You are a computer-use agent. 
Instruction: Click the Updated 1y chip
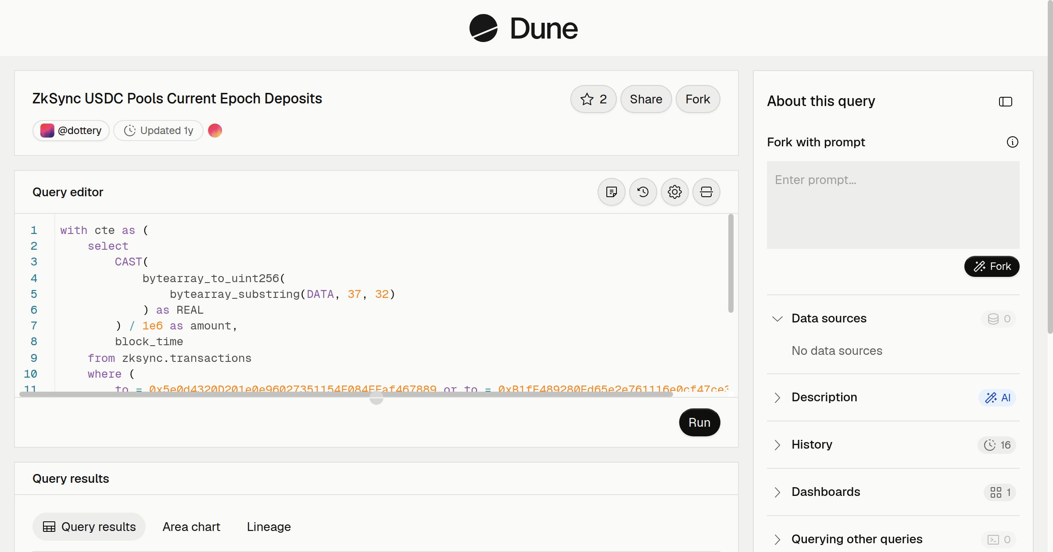[x=158, y=131]
